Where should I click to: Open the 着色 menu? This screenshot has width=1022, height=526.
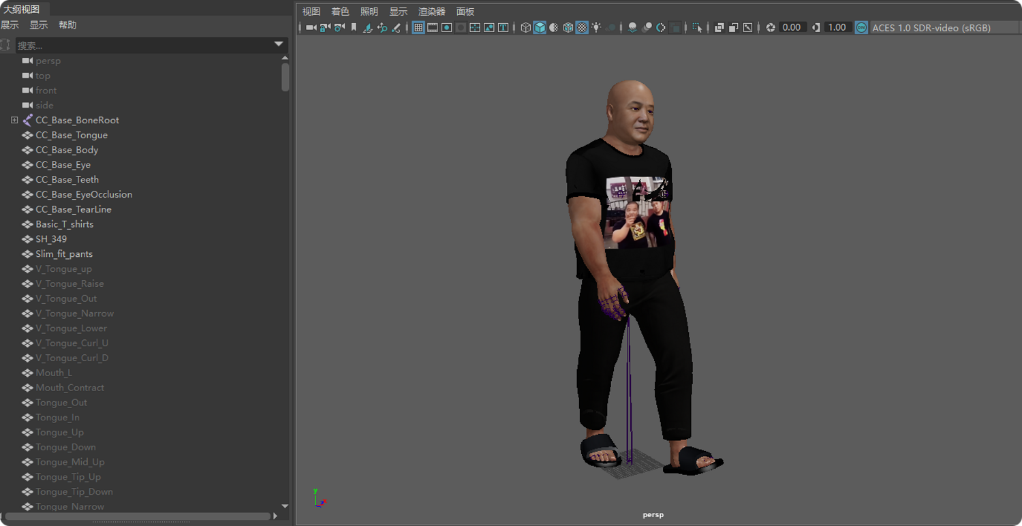[340, 12]
